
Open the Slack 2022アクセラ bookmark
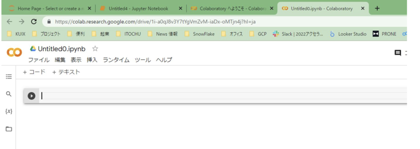(298, 34)
